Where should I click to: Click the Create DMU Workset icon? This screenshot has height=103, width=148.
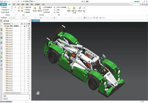(x=74, y=10)
